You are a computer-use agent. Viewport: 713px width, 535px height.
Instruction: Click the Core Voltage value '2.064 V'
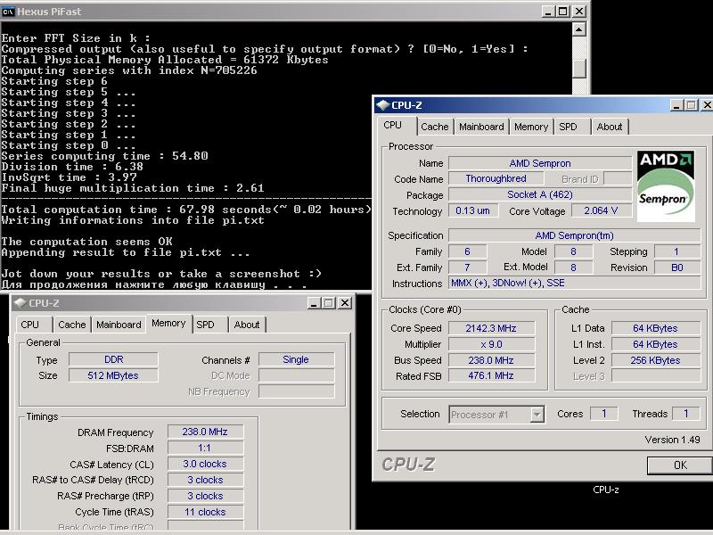point(601,210)
